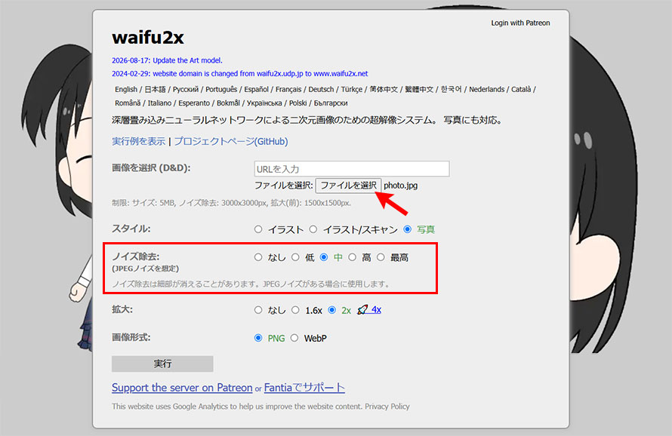Click the 実行 run button
This screenshot has height=436, width=672.
pyautogui.click(x=162, y=364)
